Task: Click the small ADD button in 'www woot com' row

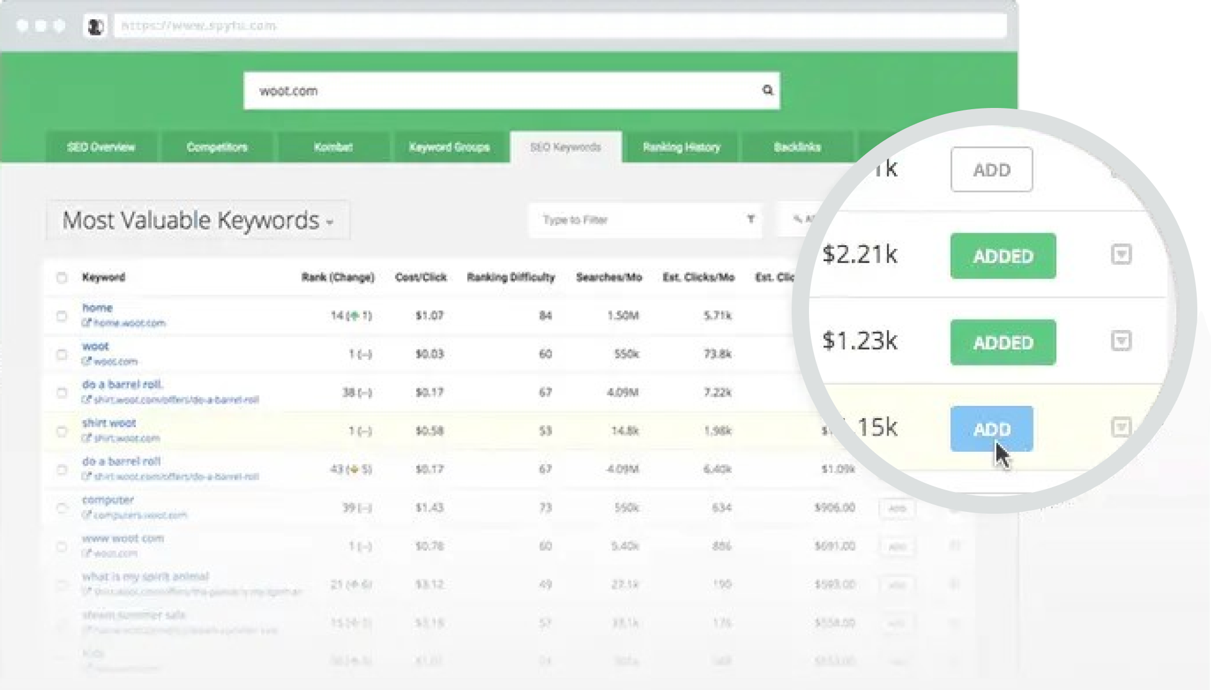Action: (x=897, y=547)
